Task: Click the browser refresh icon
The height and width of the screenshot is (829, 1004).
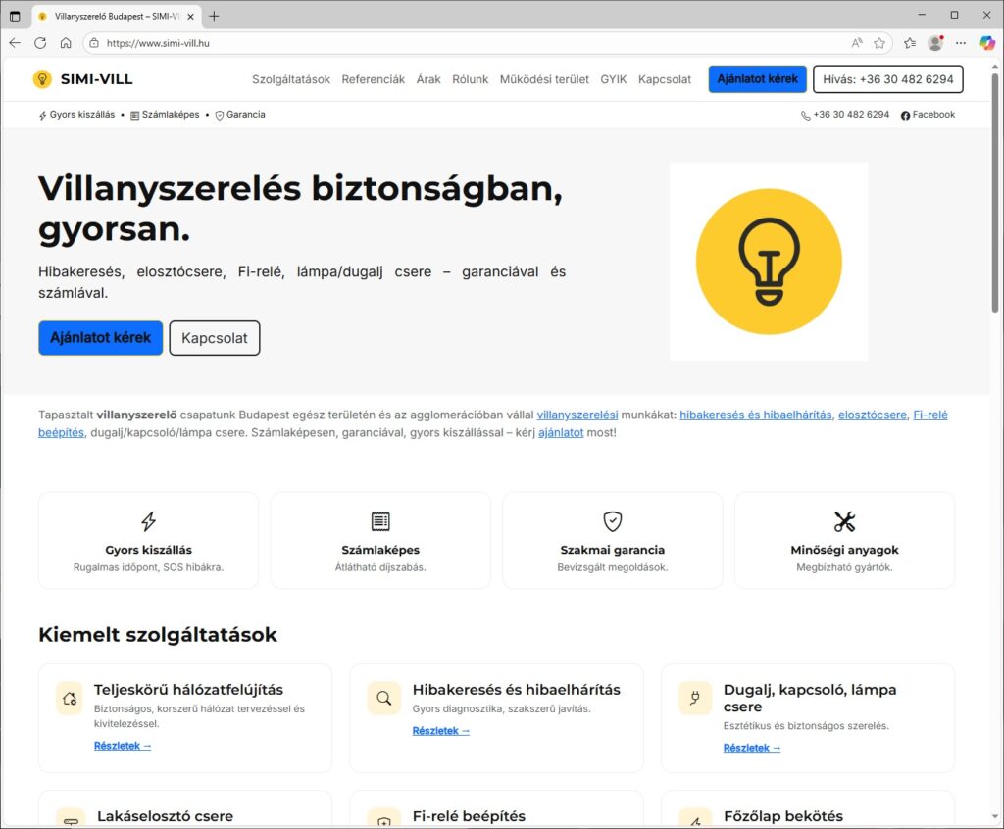Action: pos(40,43)
